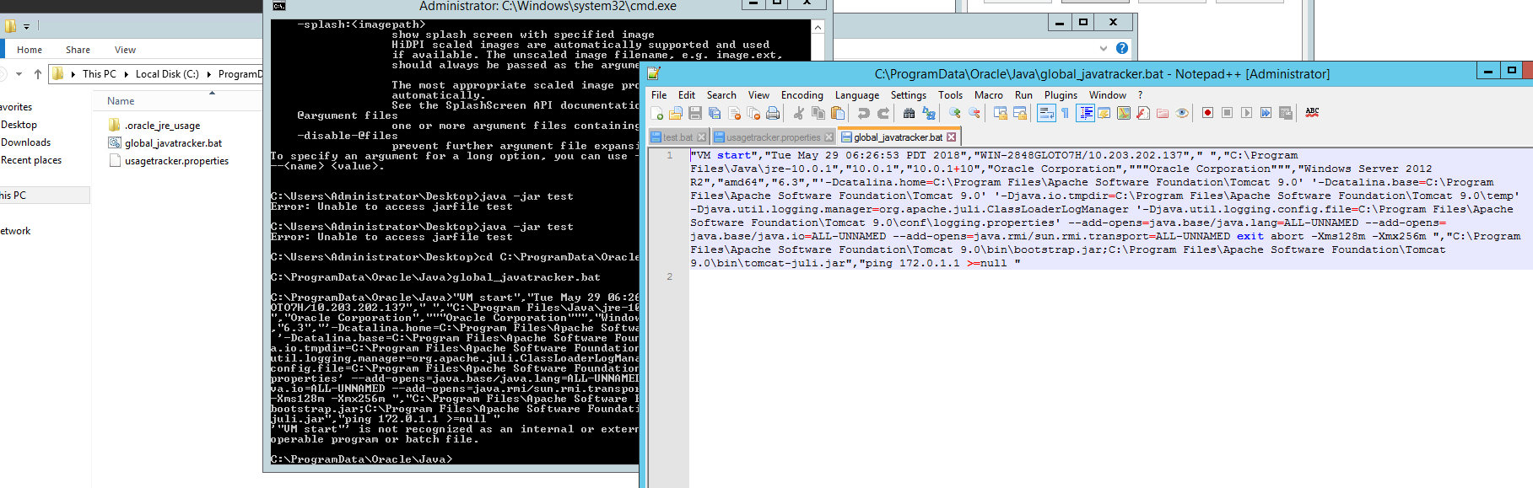Open the Tools menu
1533x488 pixels.
click(x=950, y=95)
